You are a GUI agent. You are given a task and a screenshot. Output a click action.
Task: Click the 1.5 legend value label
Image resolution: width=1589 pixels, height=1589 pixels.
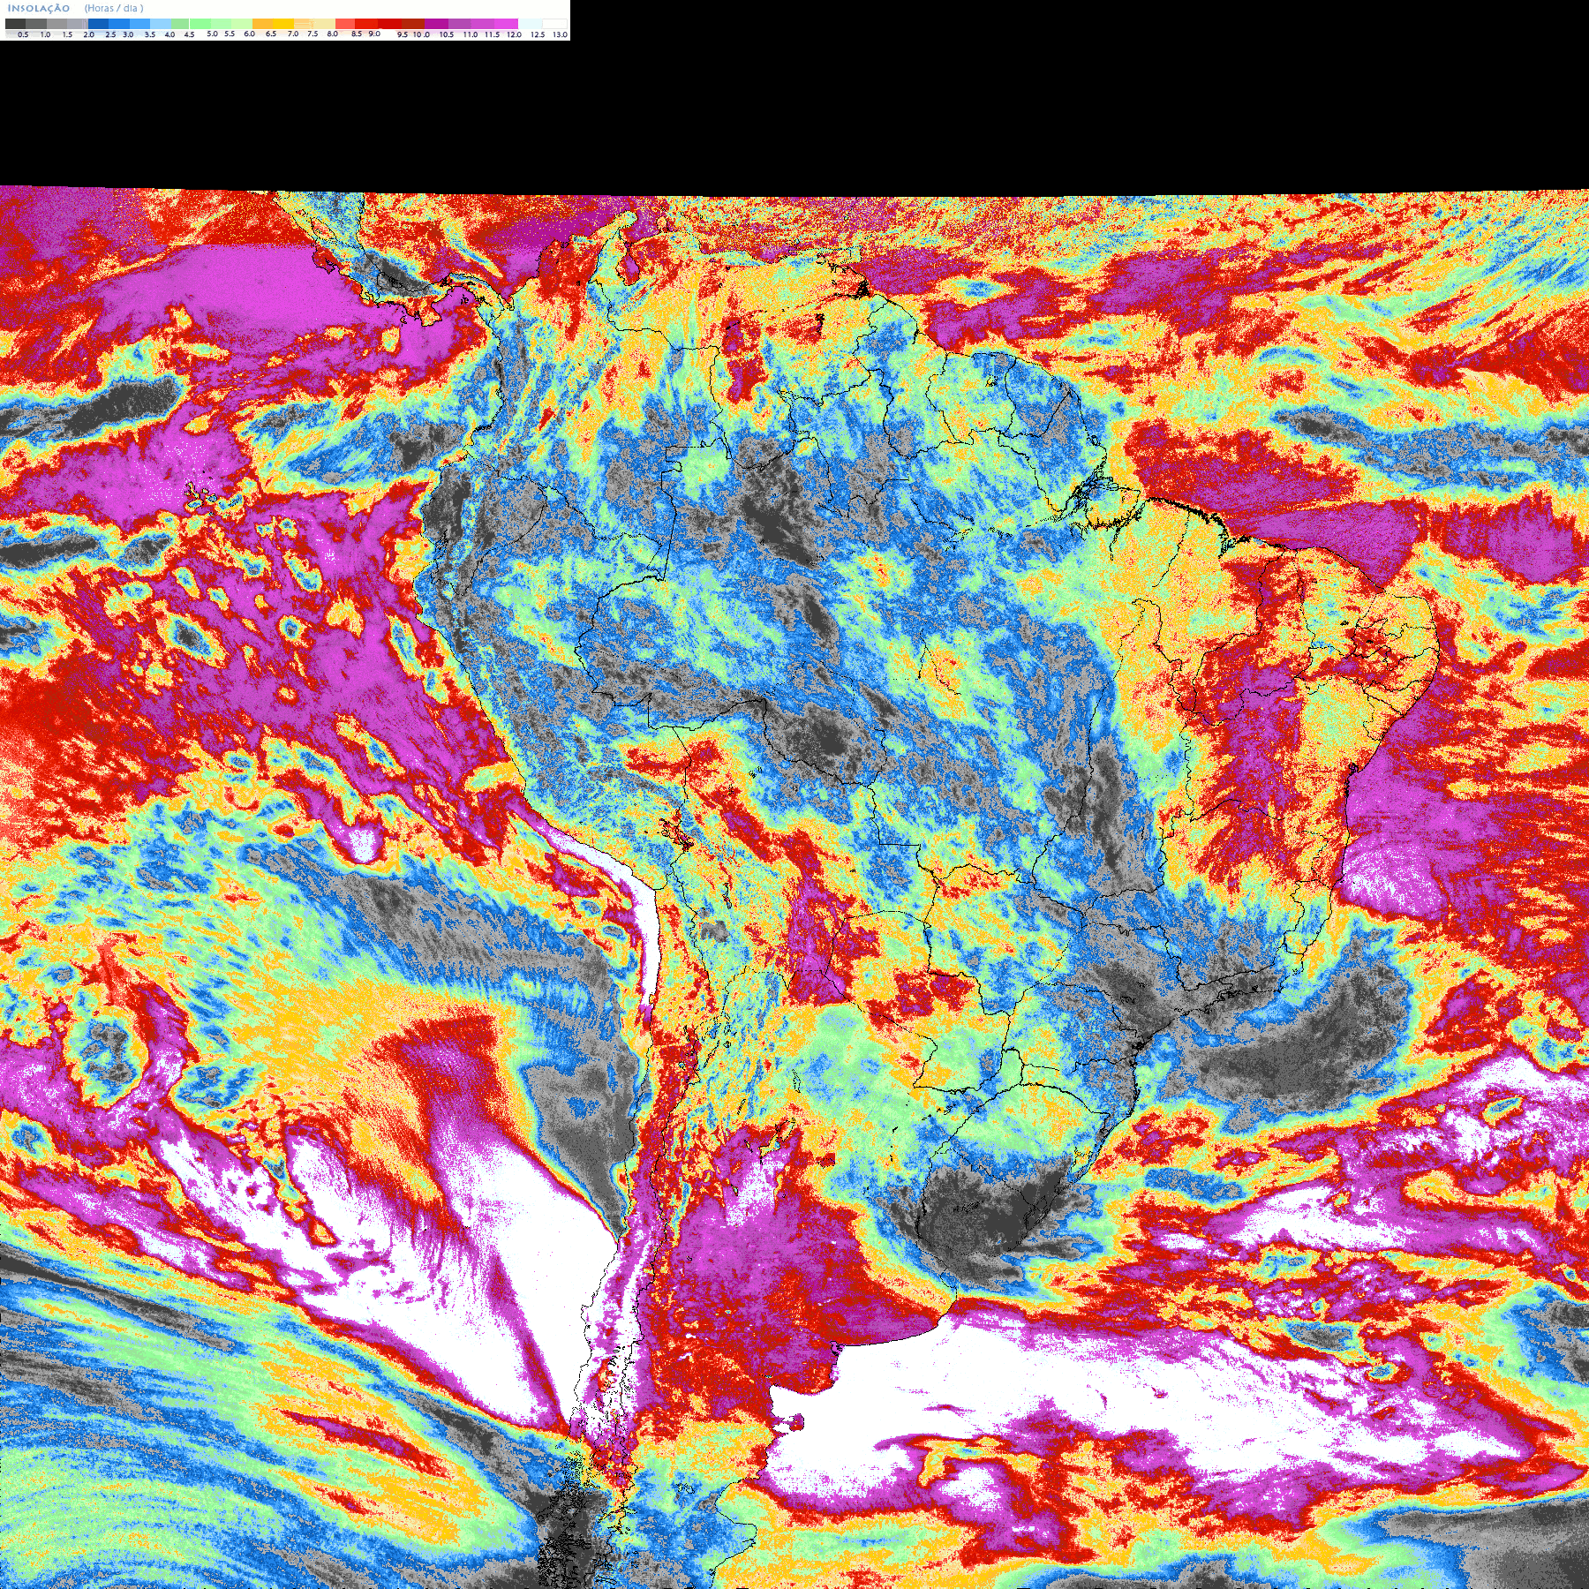point(67,34)
